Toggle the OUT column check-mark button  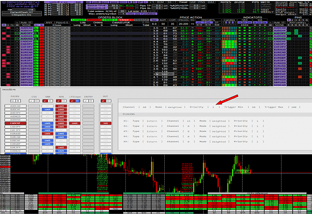coord(103,101)
